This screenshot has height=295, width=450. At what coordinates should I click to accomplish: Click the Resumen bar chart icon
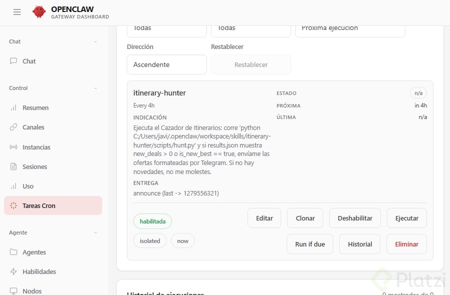[x=14, y=107]
